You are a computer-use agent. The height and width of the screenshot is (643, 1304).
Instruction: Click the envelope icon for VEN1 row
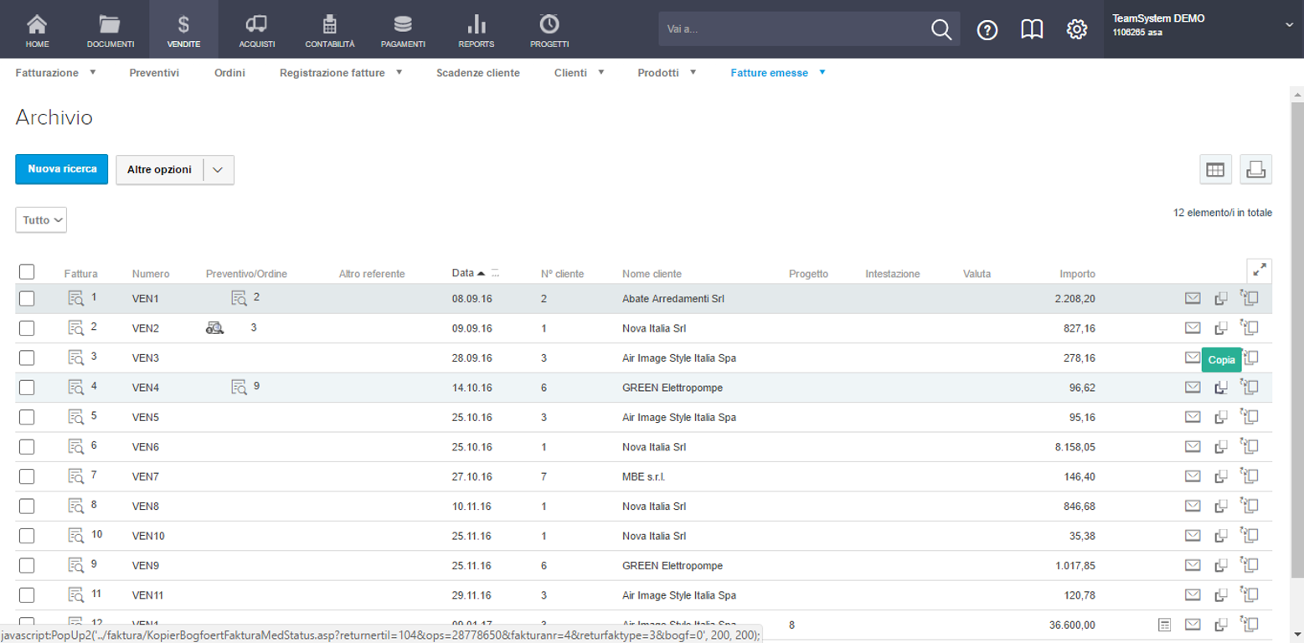click(x=1193, y=298)
